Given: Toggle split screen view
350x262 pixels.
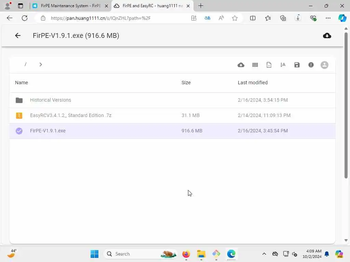Looking at the screenshot, I should point(253,18).
